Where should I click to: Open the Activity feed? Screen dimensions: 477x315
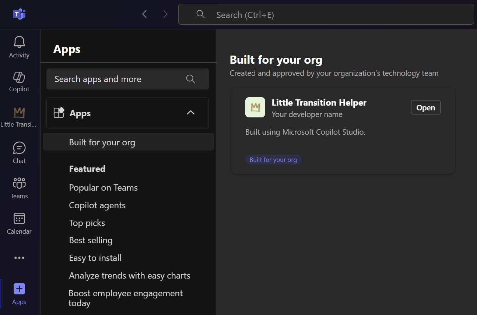19,46
